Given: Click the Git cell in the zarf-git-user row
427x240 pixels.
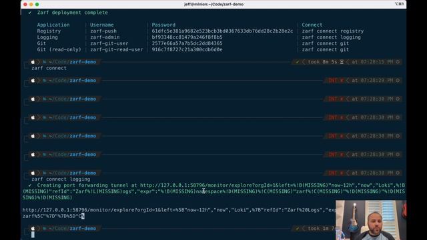Looking at the screenshot, I should (x=41, y=43).
